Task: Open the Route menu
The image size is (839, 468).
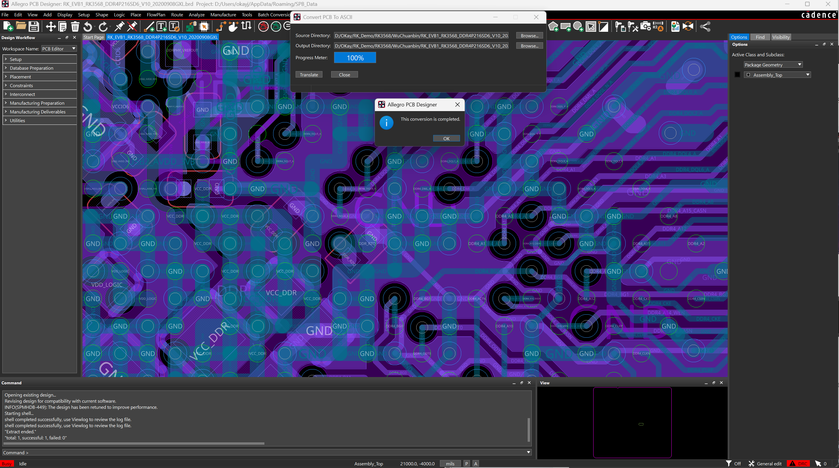Action: (177, 15)
